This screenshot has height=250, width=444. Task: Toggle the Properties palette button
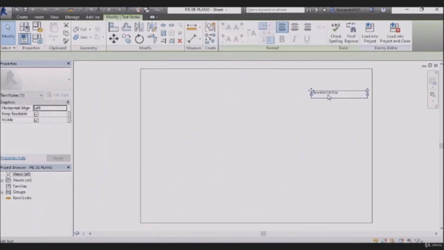(24, 39)
